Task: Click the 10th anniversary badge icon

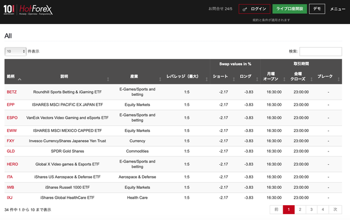Action: 9,10
